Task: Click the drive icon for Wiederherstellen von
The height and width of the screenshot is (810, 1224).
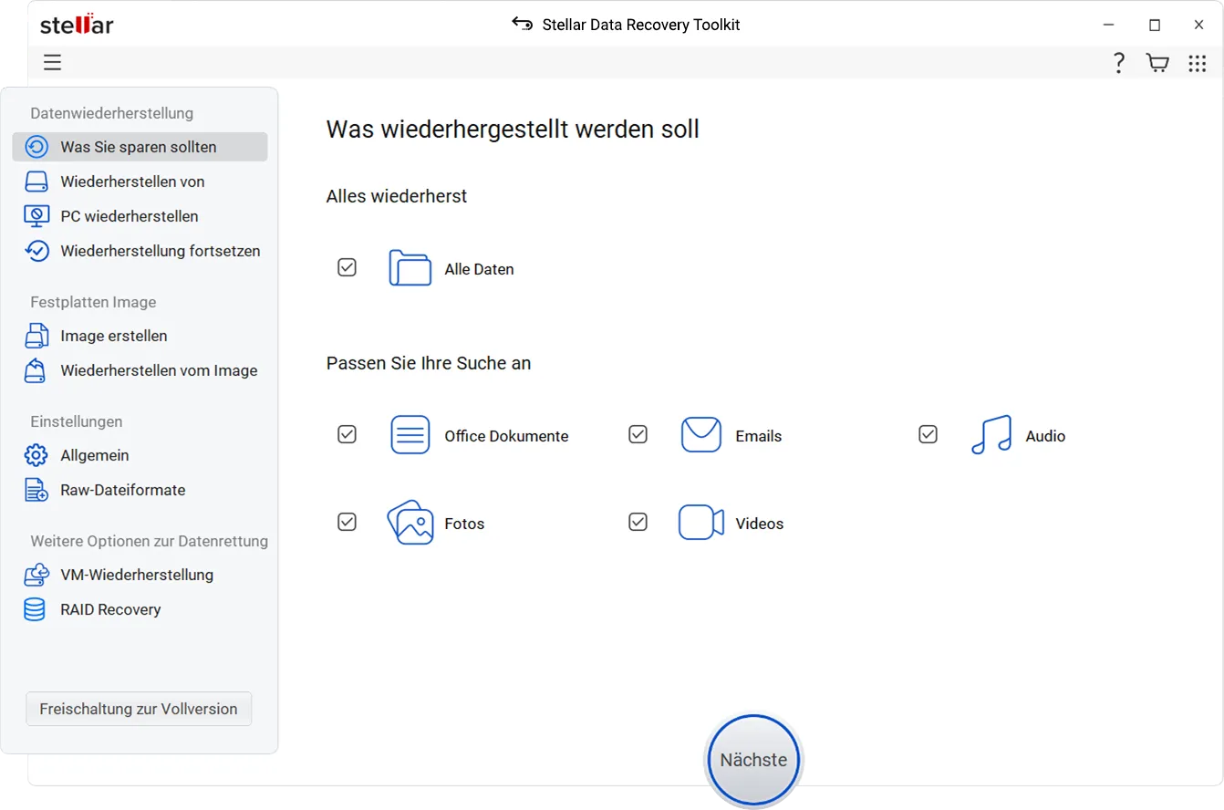Action: tap(36, 182)
